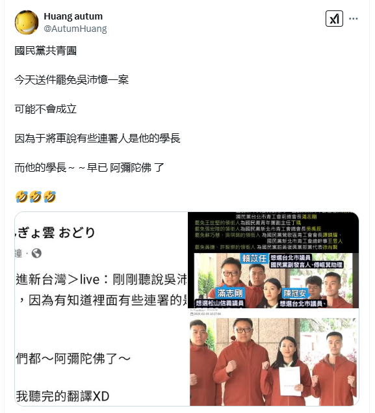This screenshot has width=375, height=413.
Task: Click the tweet line 國民黨共青團
Action: pos(45,51)
